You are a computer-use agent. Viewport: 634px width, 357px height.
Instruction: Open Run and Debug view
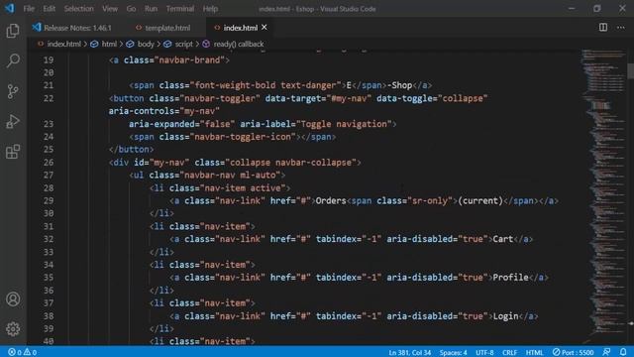tap(13, 121)
